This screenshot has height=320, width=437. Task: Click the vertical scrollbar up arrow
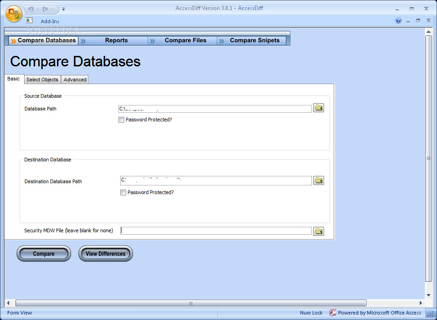tap(428, 32)
